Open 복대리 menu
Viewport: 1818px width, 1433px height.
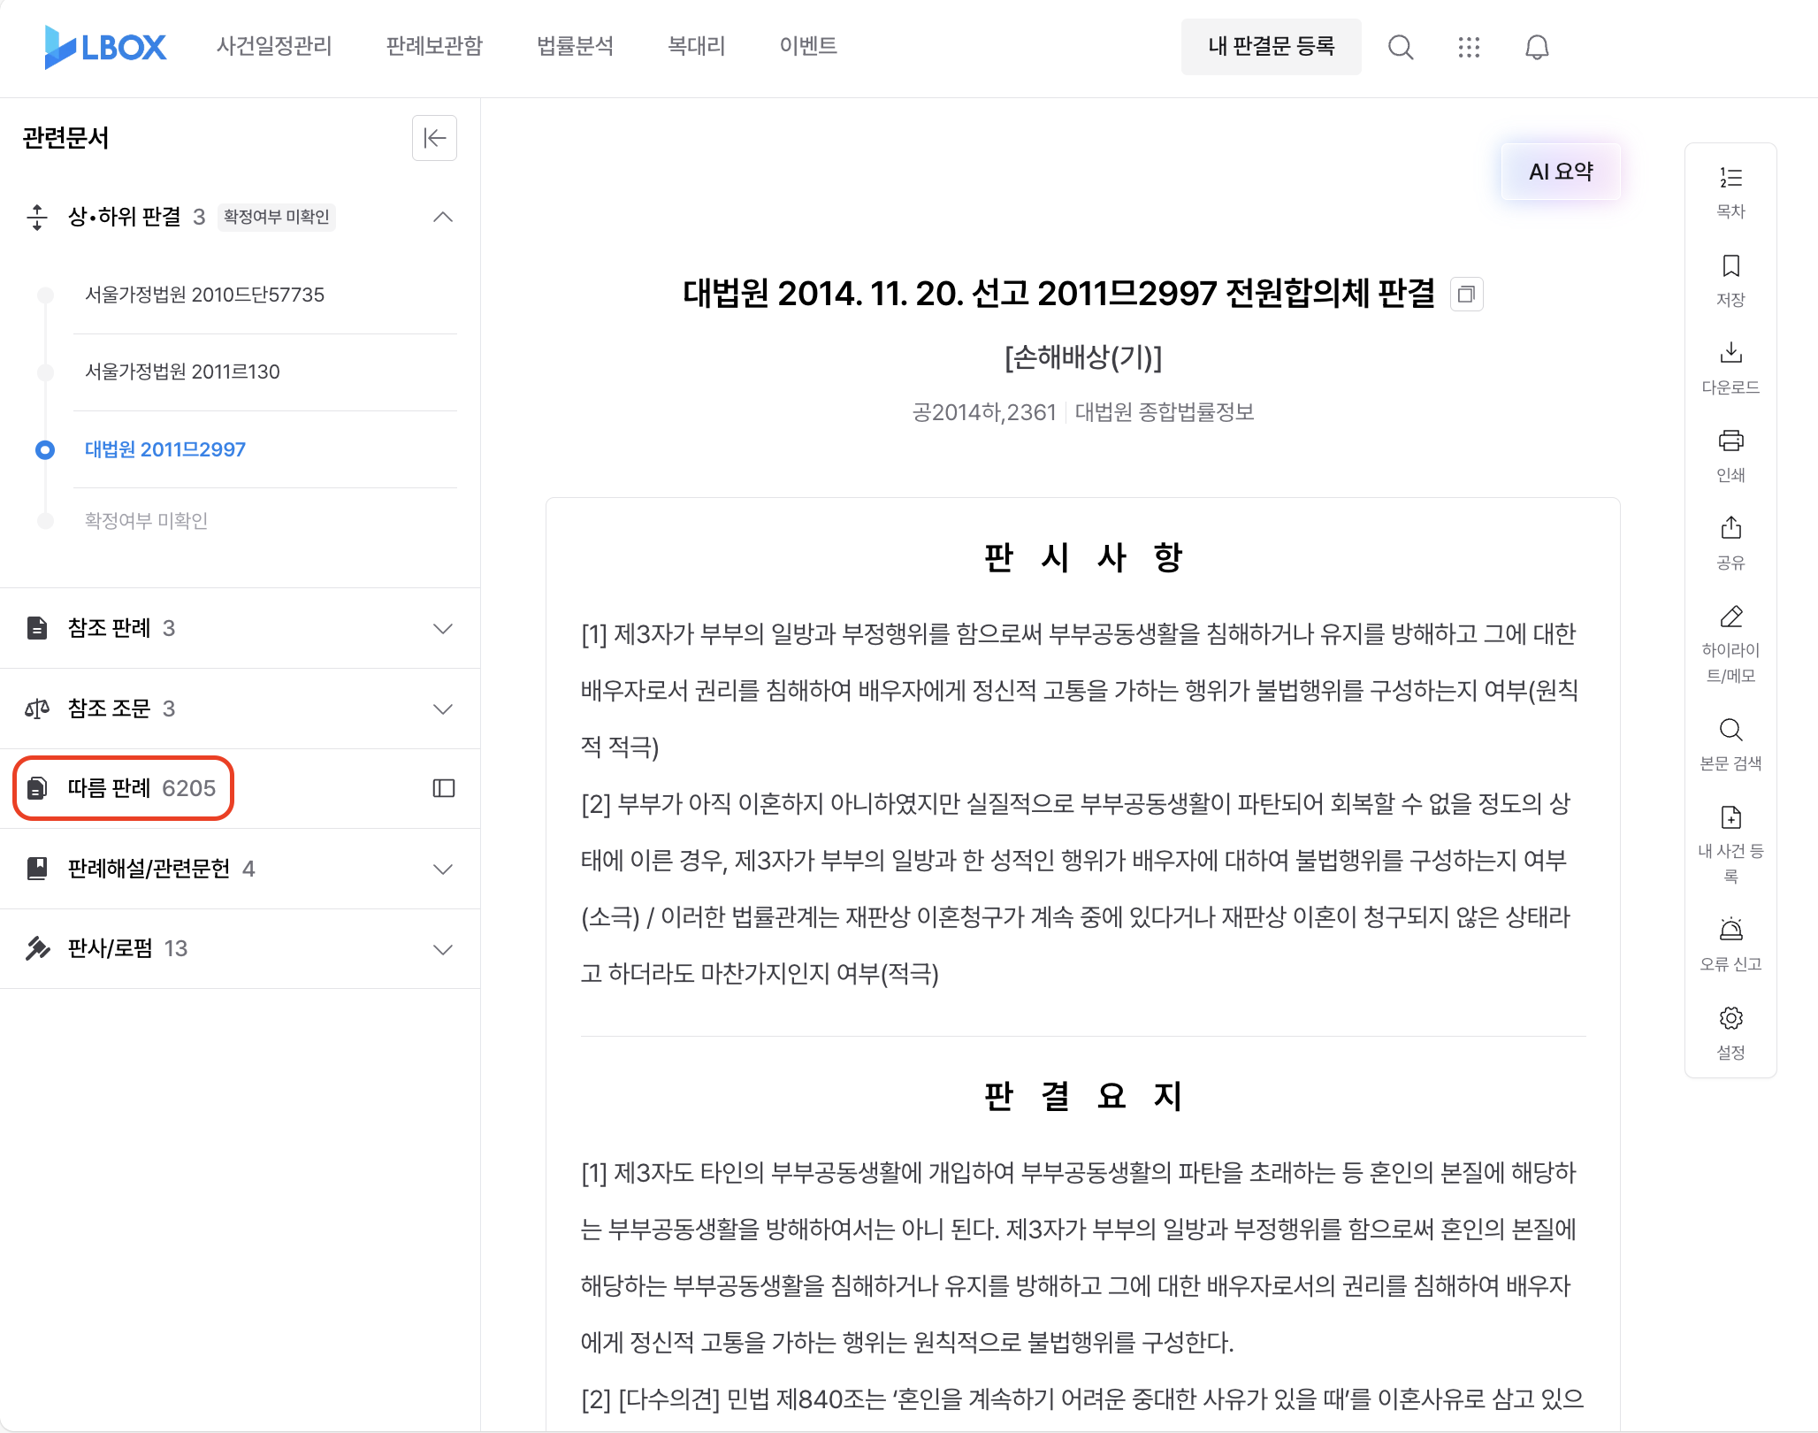point(697,46)
